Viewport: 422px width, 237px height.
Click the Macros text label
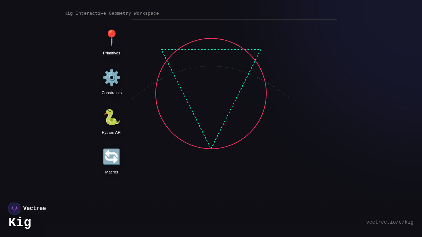tap(111, 172)
